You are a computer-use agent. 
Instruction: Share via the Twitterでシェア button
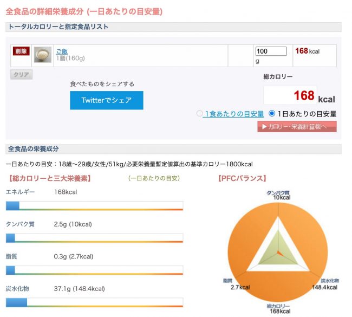pyautogui.click(x=107, y=100)
